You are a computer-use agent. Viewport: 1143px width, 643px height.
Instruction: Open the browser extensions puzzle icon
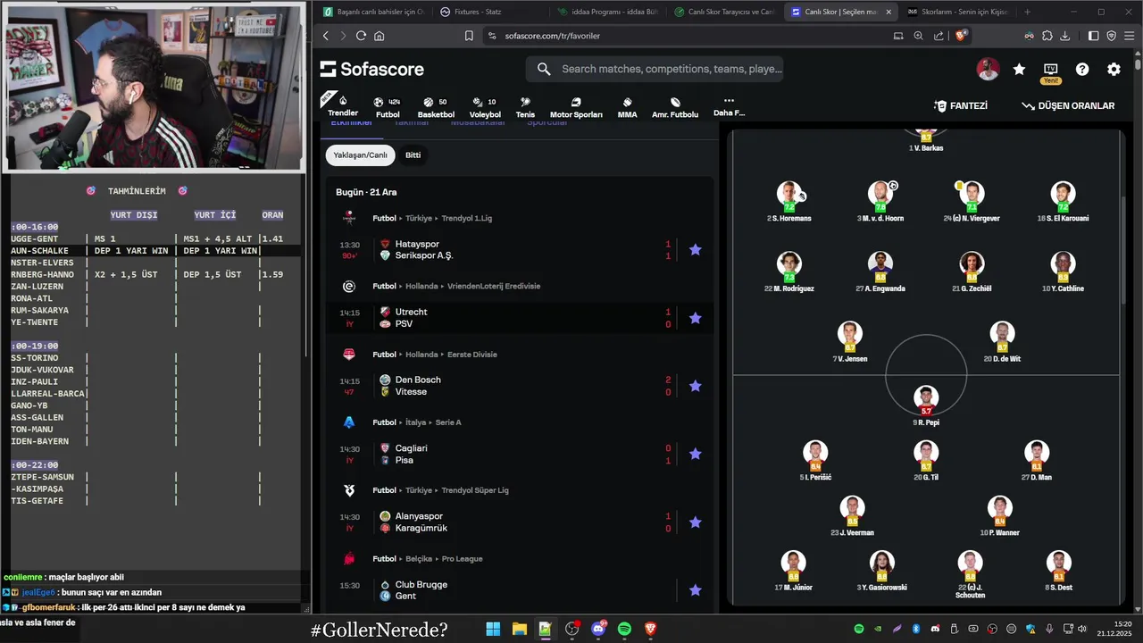click(x=1047, y=36)
